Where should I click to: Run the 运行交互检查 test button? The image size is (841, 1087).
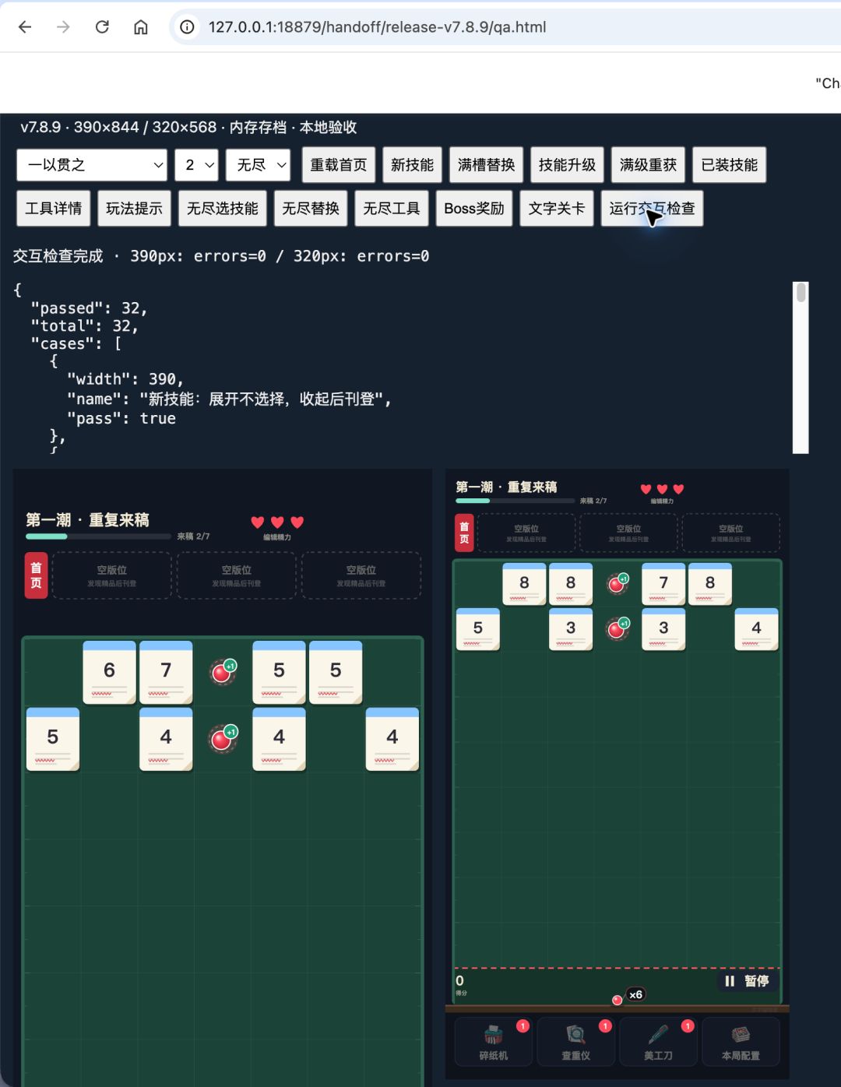coord(652,209)
